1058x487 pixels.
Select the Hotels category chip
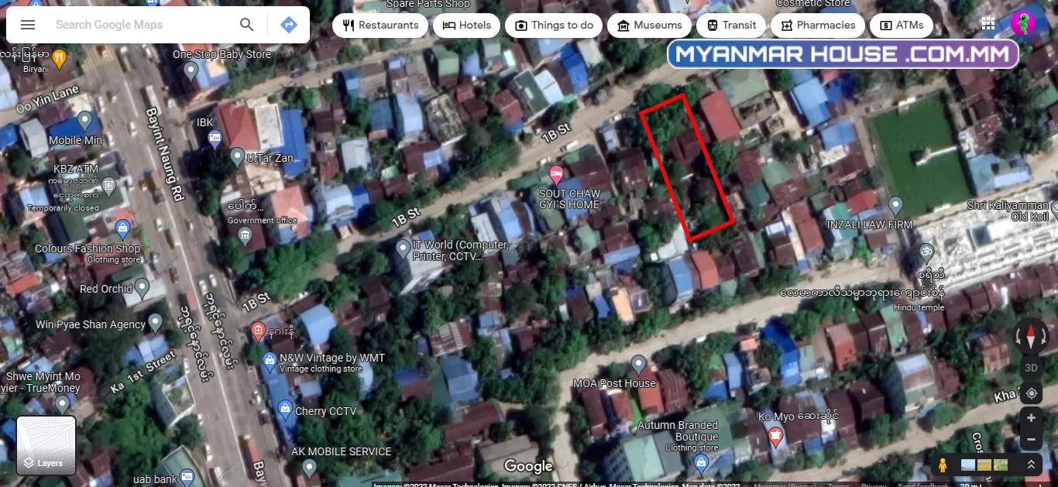pyautogui.click(x=466, y=25)
